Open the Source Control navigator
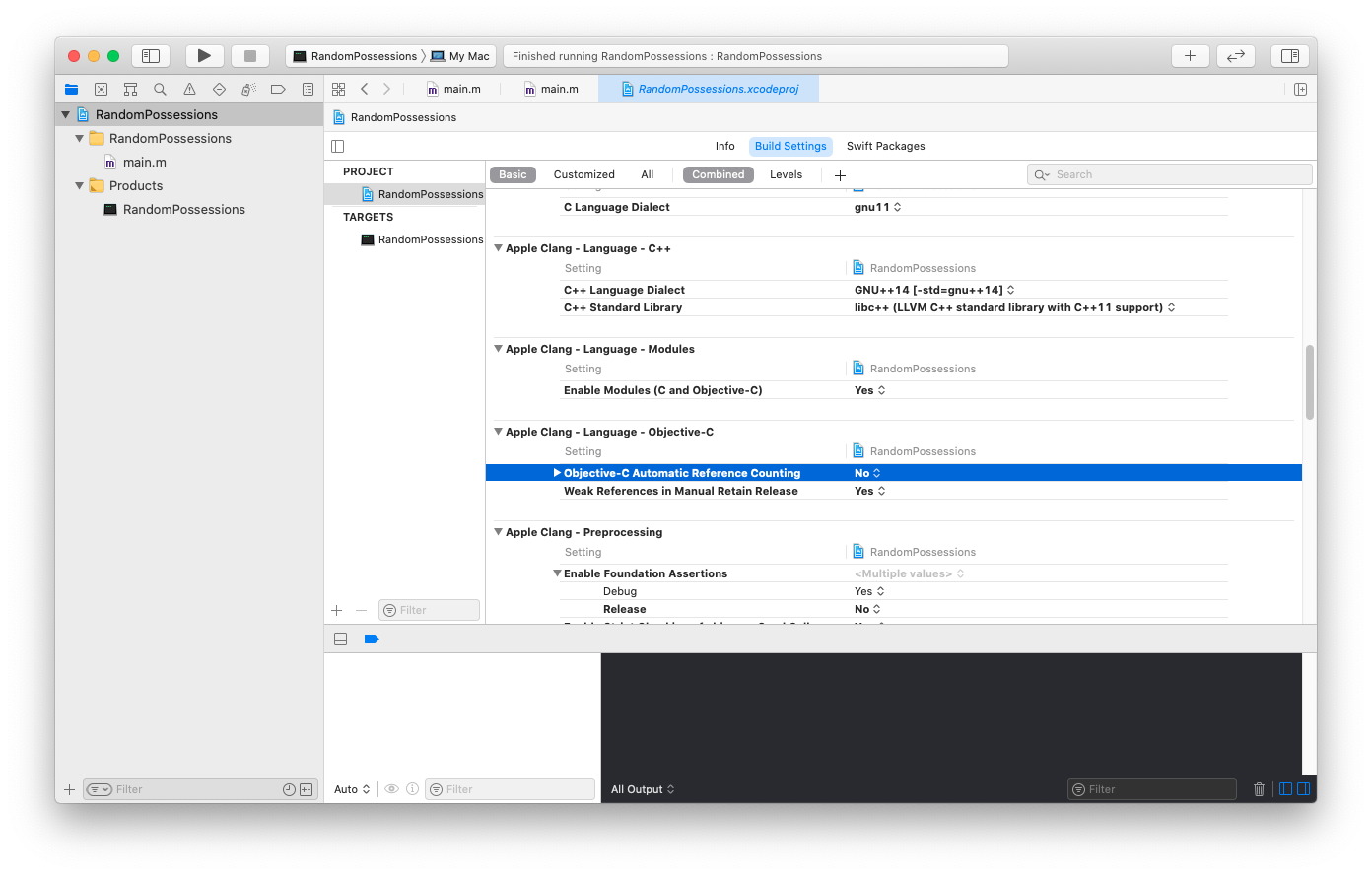 tap(101, 89)
